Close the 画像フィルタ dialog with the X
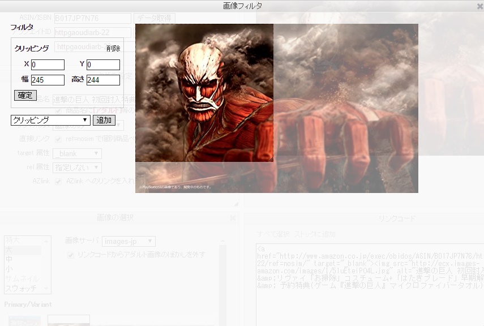 (480, 6)
